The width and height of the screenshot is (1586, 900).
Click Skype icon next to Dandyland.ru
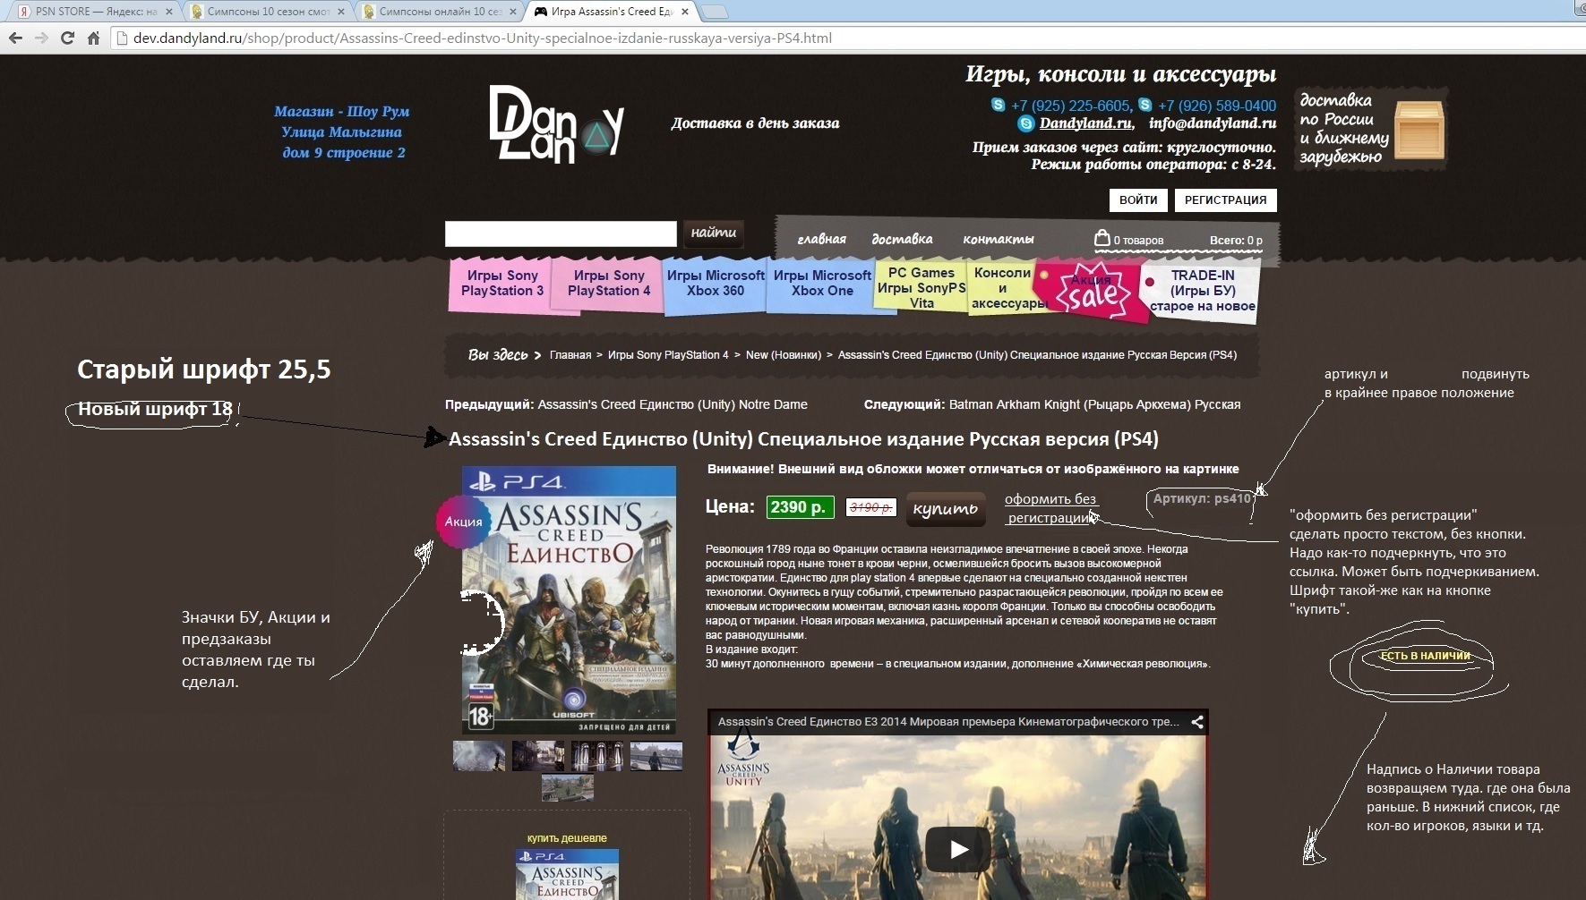click(x=1026, y=123)
